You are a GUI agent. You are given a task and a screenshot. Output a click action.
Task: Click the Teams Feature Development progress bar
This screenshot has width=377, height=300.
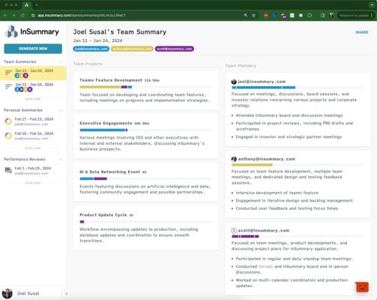click(145, 87)
